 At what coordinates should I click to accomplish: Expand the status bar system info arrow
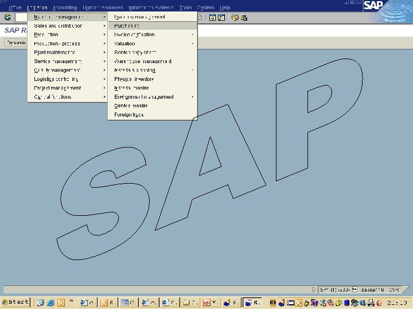(x=314, y=289)
